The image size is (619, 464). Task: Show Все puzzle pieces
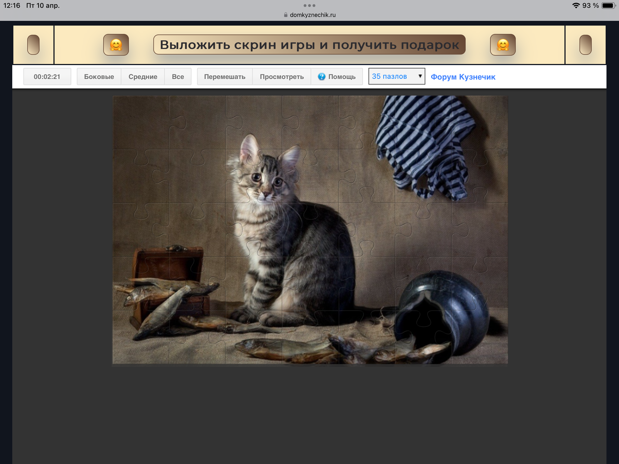click(178, 76)
